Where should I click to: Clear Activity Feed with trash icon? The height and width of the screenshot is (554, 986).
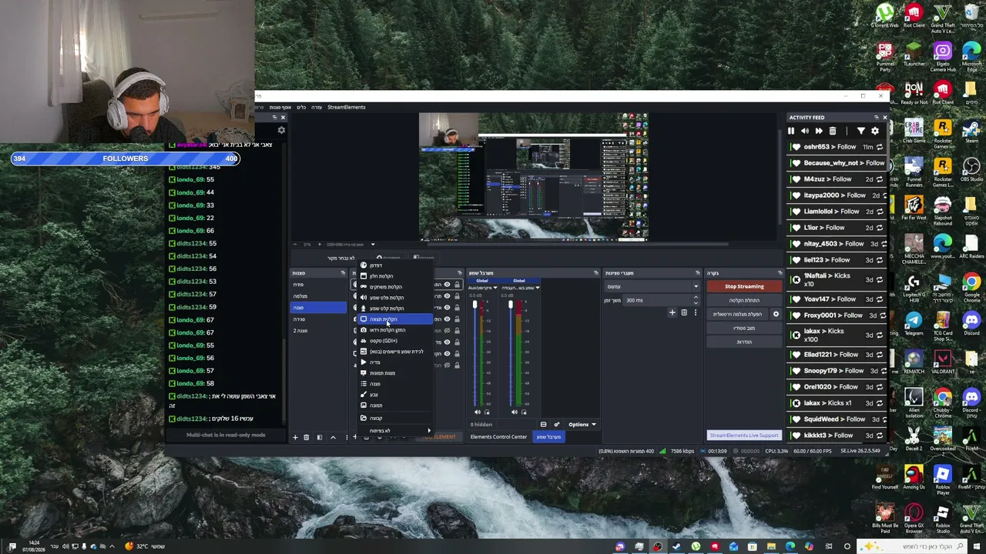(x=833, y=131)
